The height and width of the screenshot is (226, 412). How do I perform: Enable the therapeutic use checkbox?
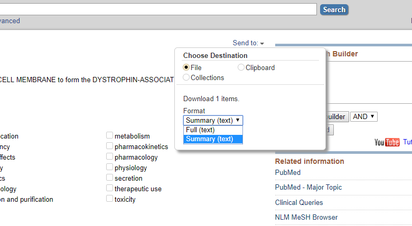pyautogui.click(x=110, y=189)
